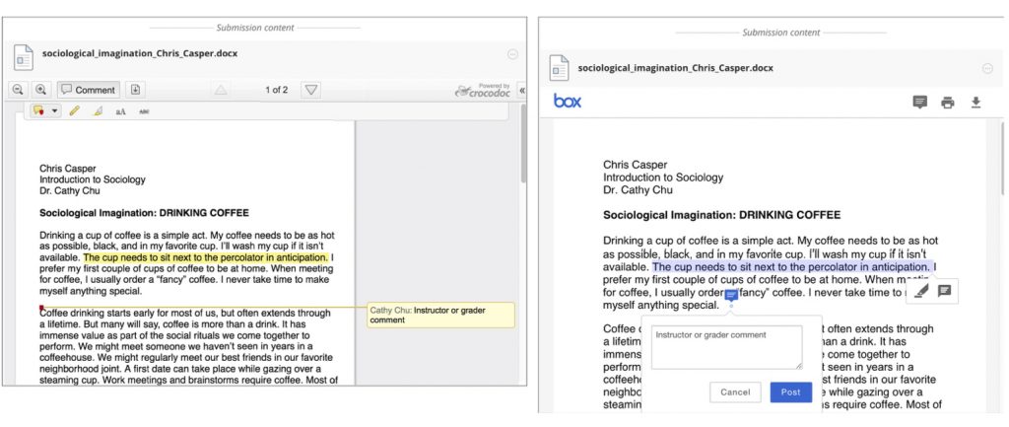1009x427 pixels.
Task: Click the red comment marker pin
Action: tap(41, 308)
